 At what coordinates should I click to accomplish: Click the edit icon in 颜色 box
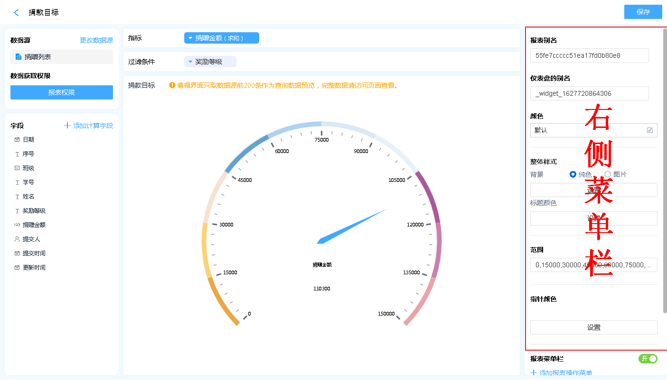coord(649,130)
